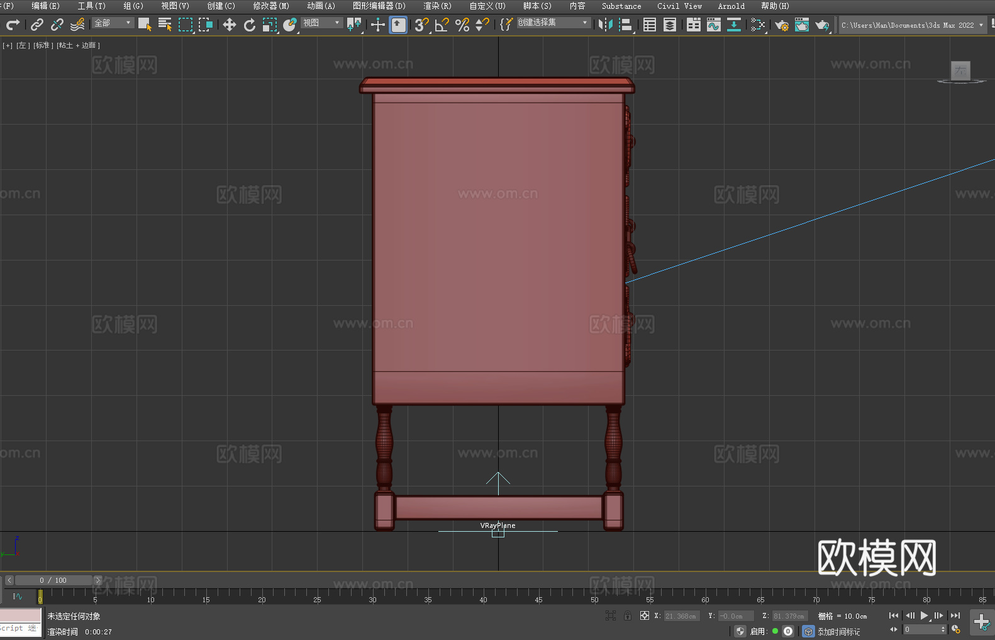Viewport: 995px width, 640px height.
Task: Toggle Window/Crossing selection mode
Action: pyautogui.click(x=206, y=25)
